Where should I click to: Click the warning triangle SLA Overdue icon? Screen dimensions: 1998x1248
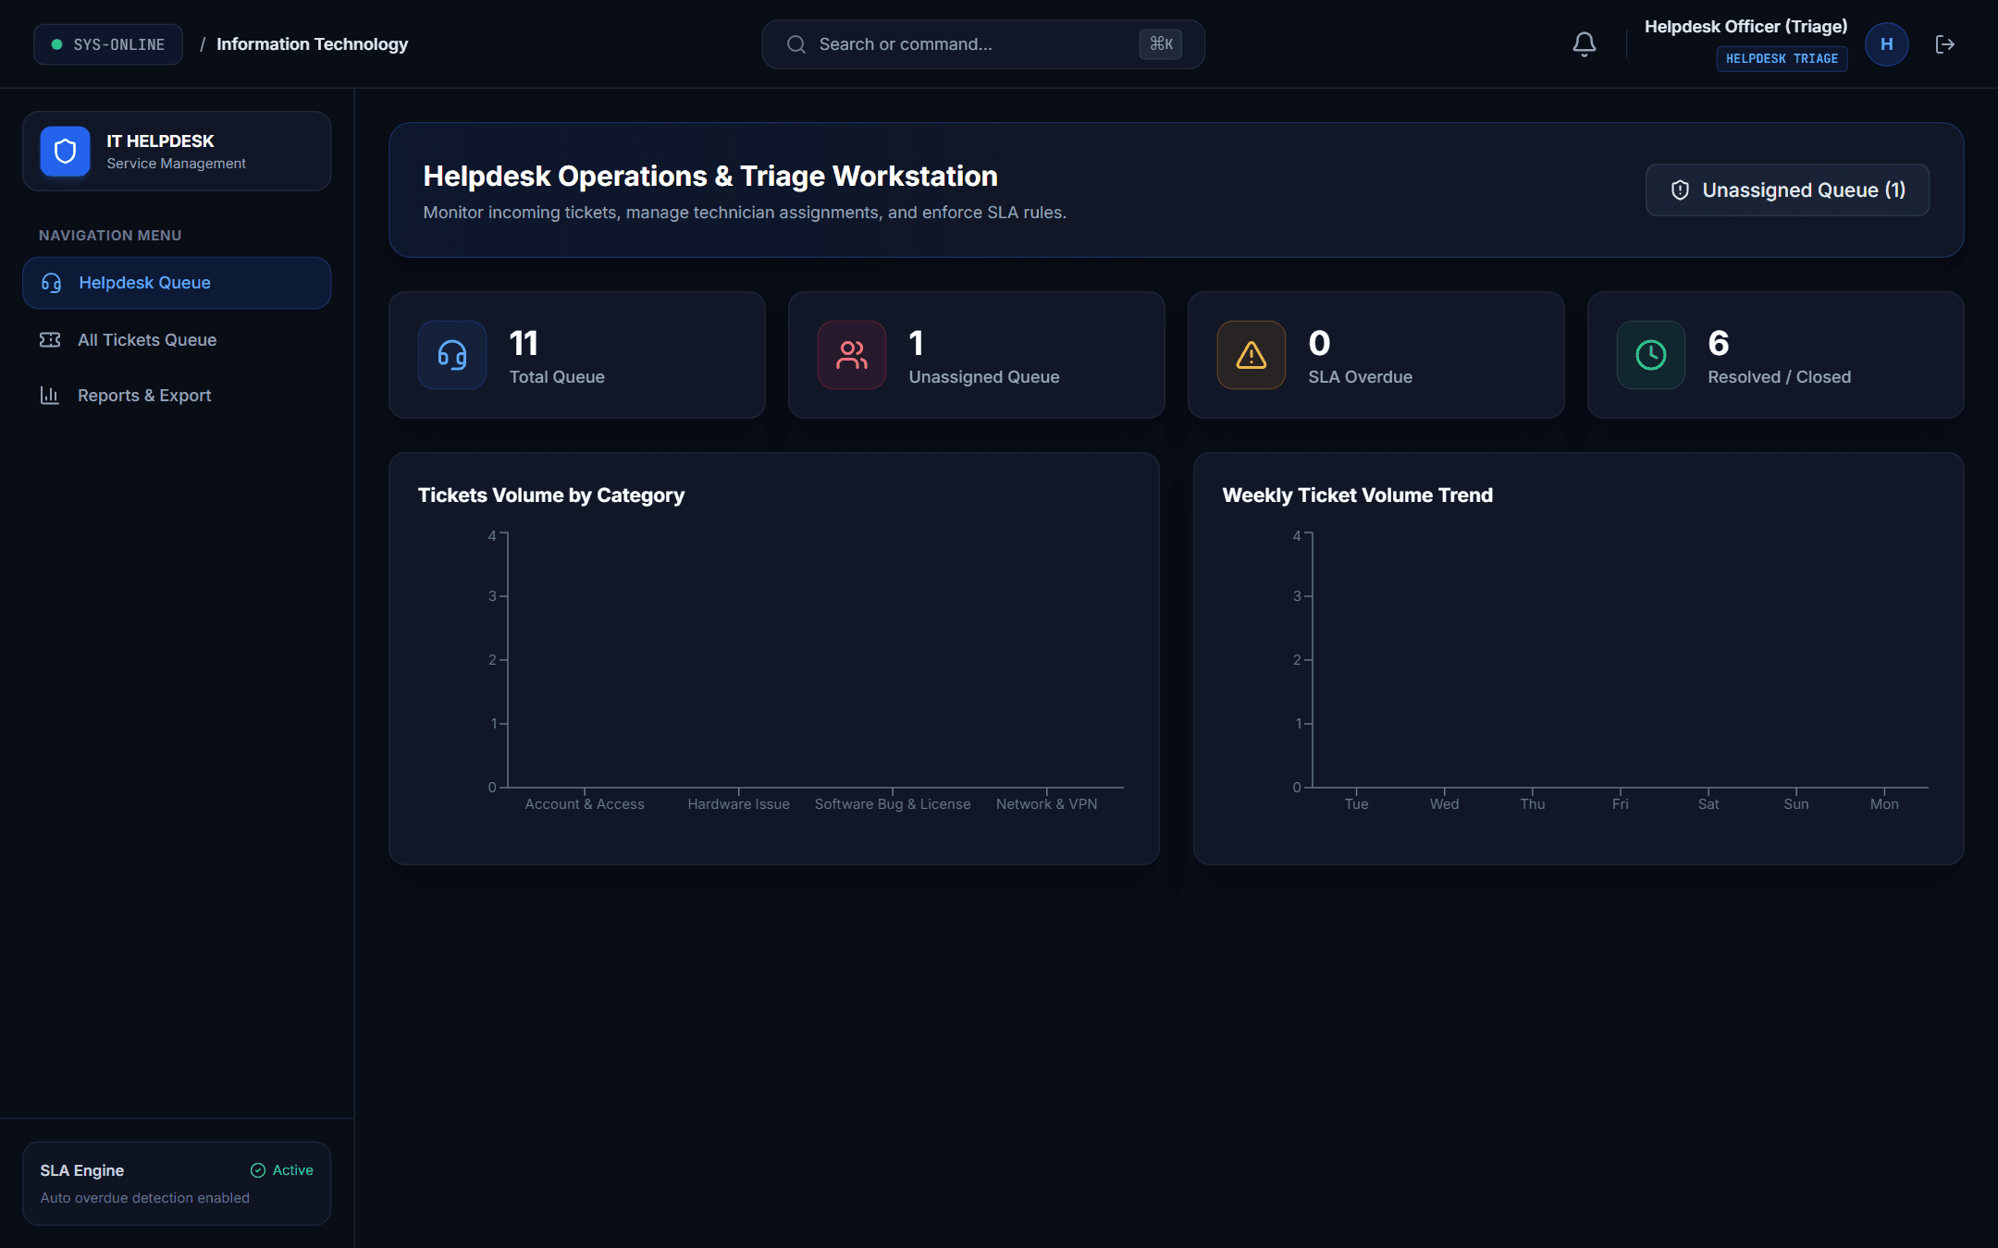click(x=1252, y=355)
